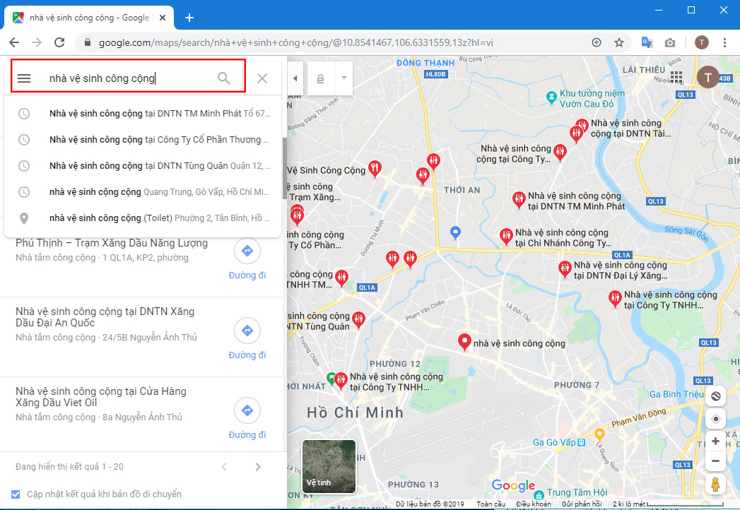740x510 pixels.
Task: Select suggestion DNTN TM Minh Phát
Action: click(x=143, y=113)
